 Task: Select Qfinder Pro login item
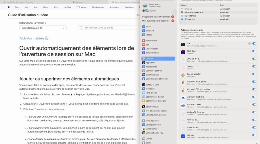[x=218, y=19]
